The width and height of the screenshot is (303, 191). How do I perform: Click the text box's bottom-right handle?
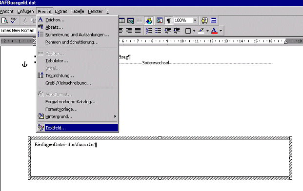[291, 178]
